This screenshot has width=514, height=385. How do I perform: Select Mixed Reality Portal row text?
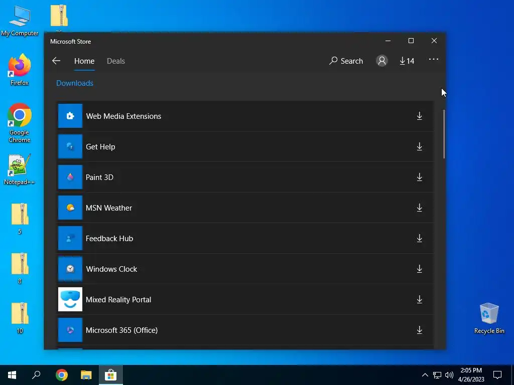(x=118, y=300)
